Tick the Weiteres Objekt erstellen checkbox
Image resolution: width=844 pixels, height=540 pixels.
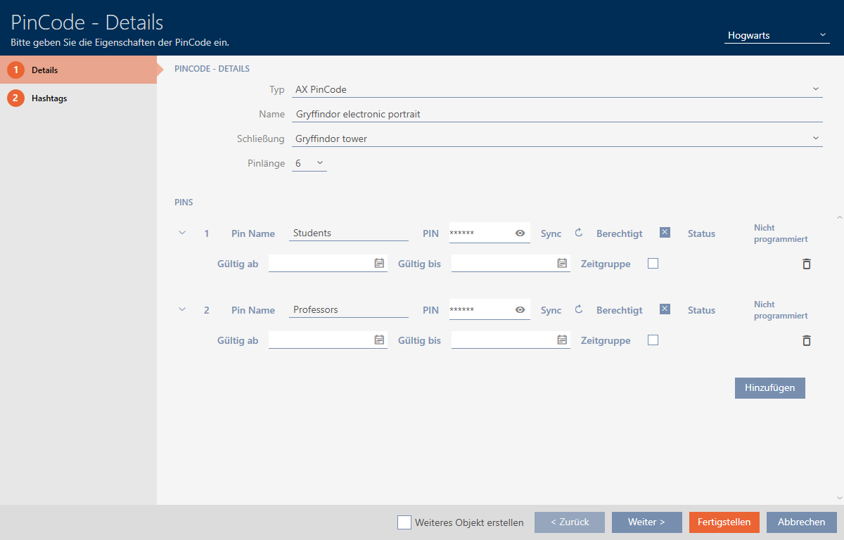pyautogui.click(x=404, y=522)
